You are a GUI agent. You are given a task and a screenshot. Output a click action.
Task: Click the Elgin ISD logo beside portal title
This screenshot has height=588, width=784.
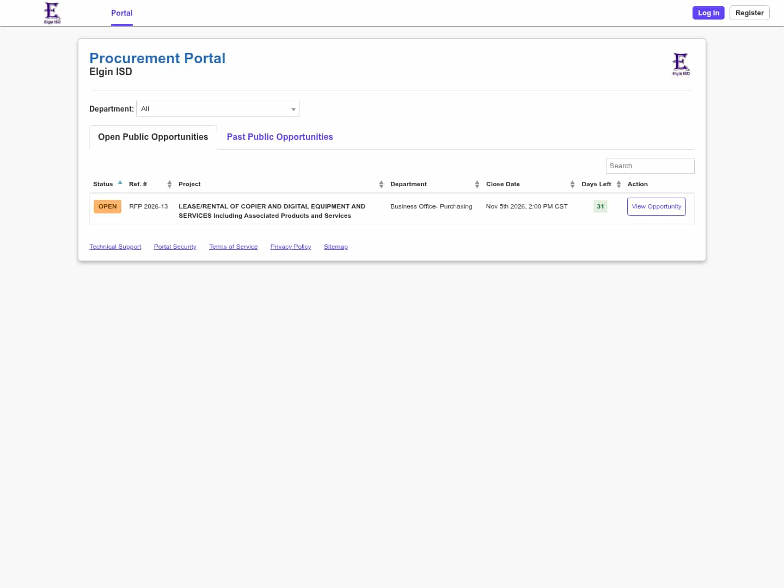point(681,64)
